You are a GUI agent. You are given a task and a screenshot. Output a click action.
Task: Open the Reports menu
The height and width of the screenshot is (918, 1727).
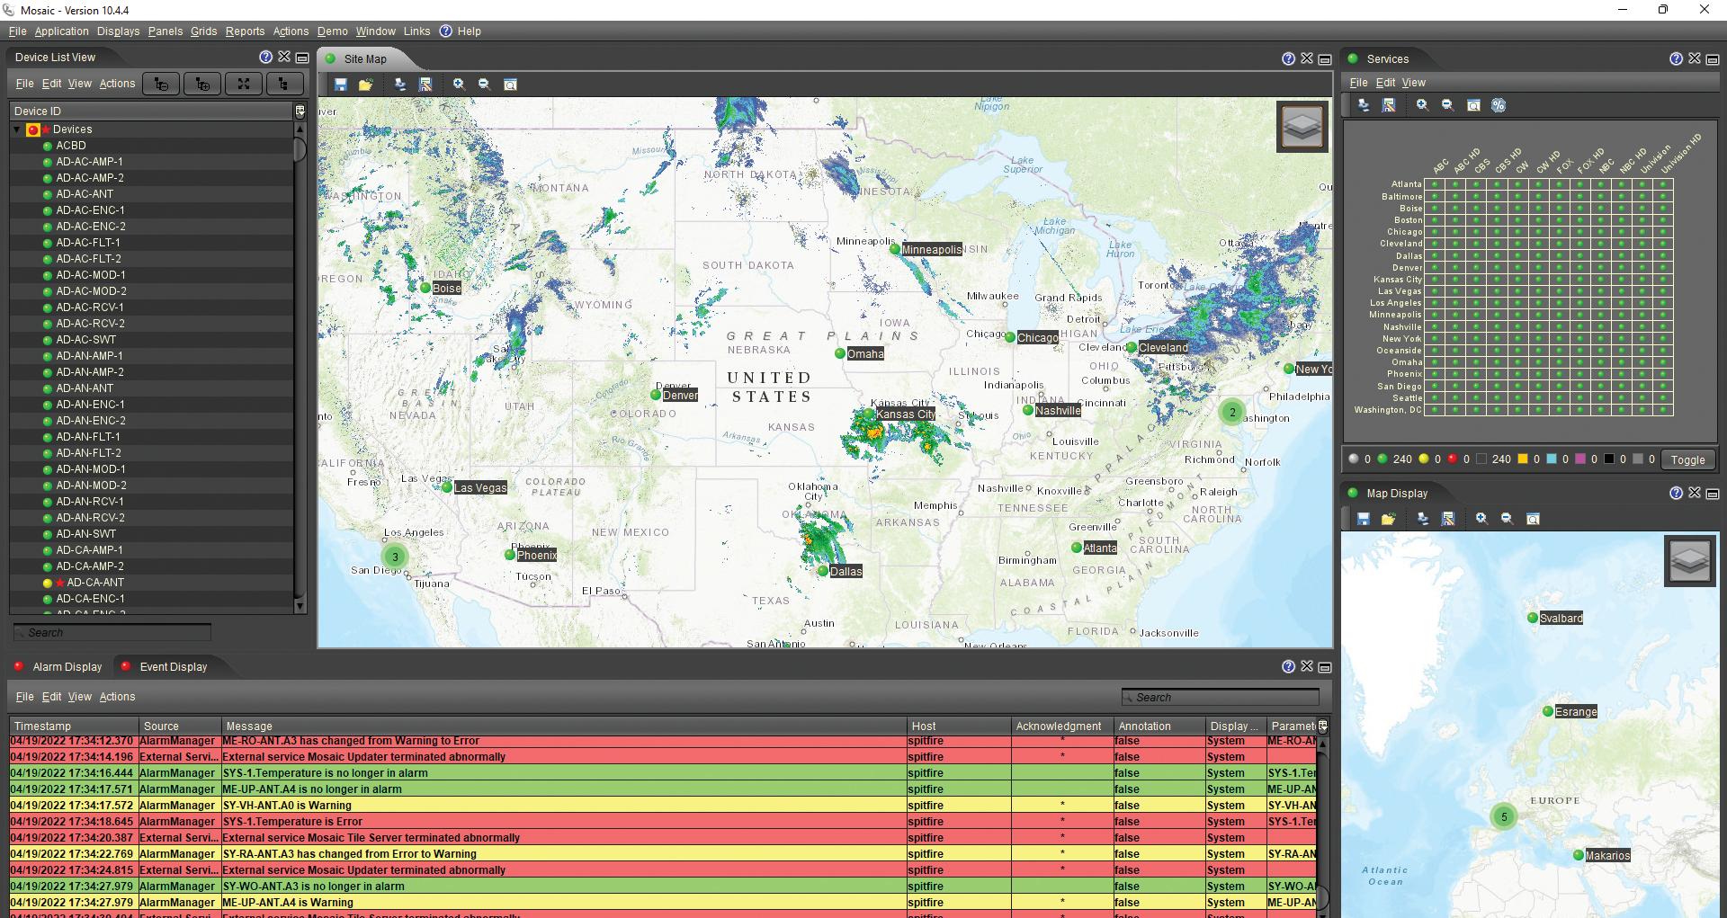[245, 31]
